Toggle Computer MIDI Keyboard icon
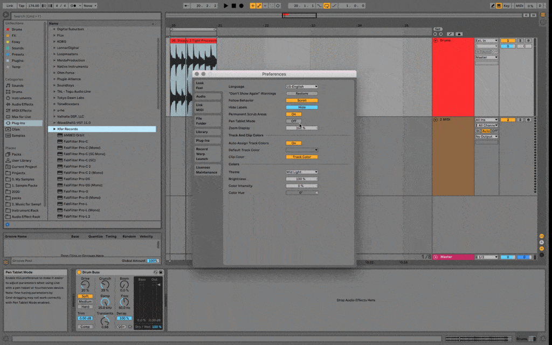The image size is (552, 345). click(x=499, y=5)
